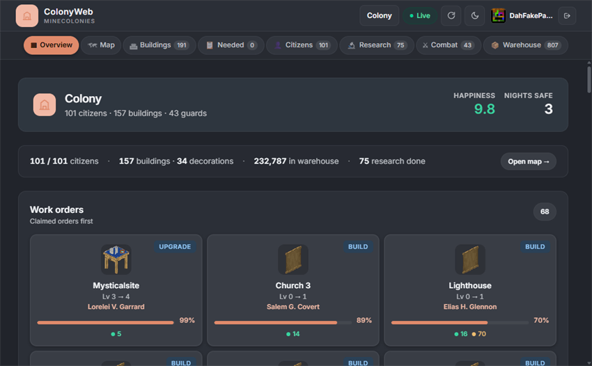592x366 pixels.
Task: Open the DahFakePa... user avatar
Action: click(x=498, y=15)
